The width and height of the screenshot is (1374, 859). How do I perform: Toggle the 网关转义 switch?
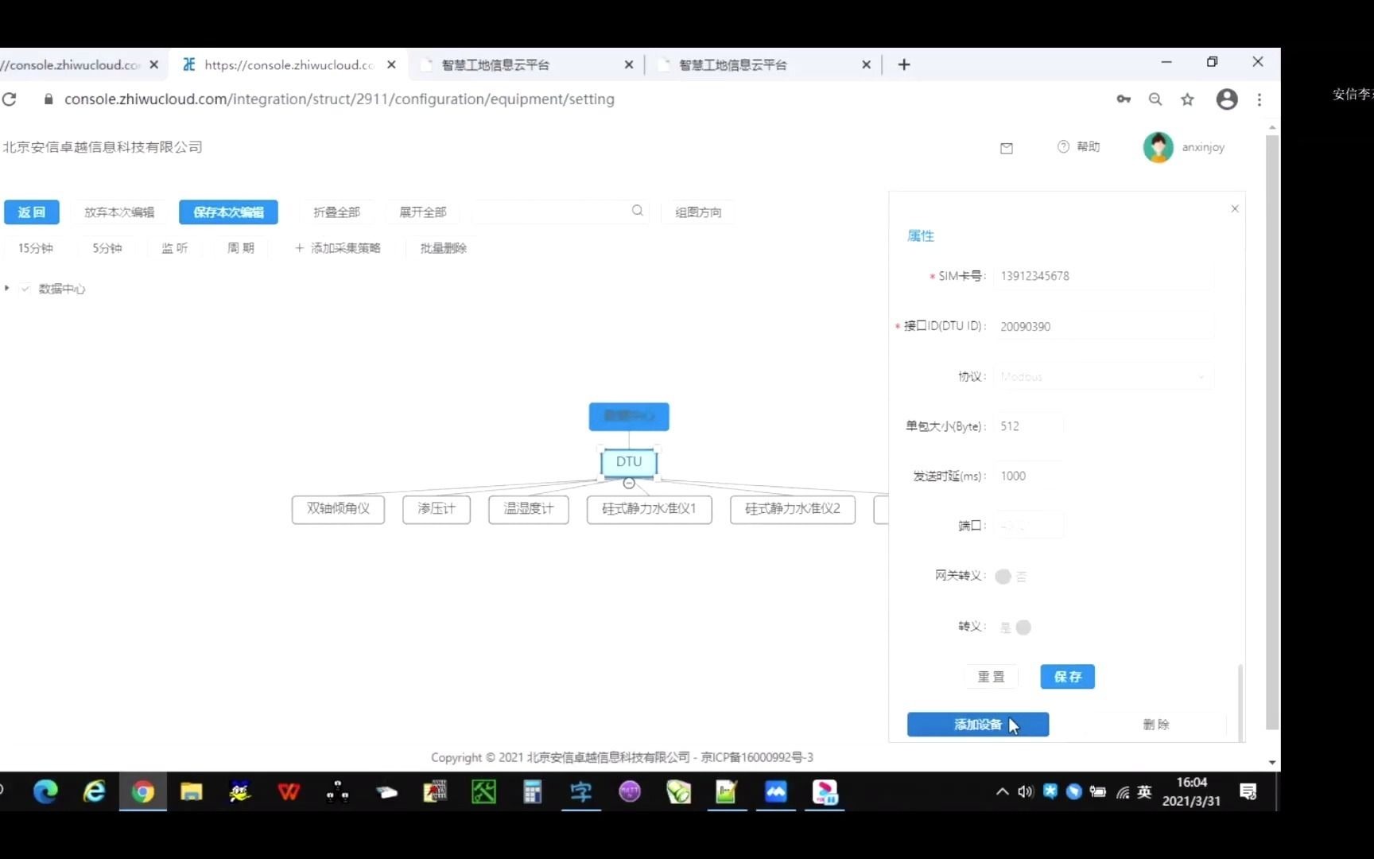pos(1011,577)
